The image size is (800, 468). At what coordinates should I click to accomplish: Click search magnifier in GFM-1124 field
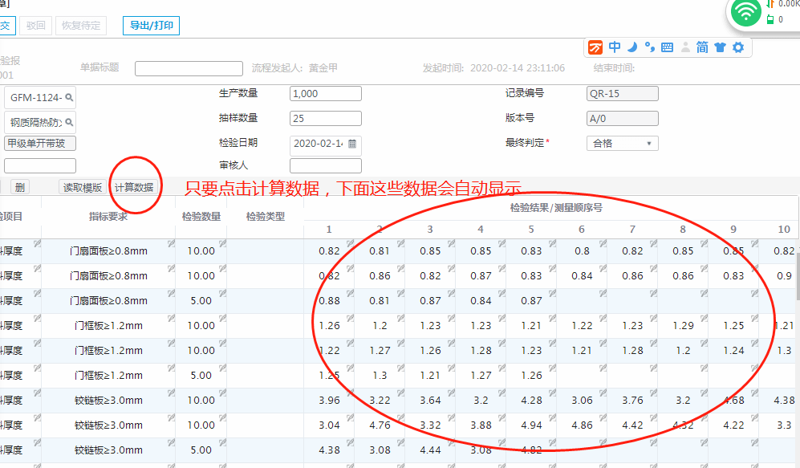pos(70,98)
